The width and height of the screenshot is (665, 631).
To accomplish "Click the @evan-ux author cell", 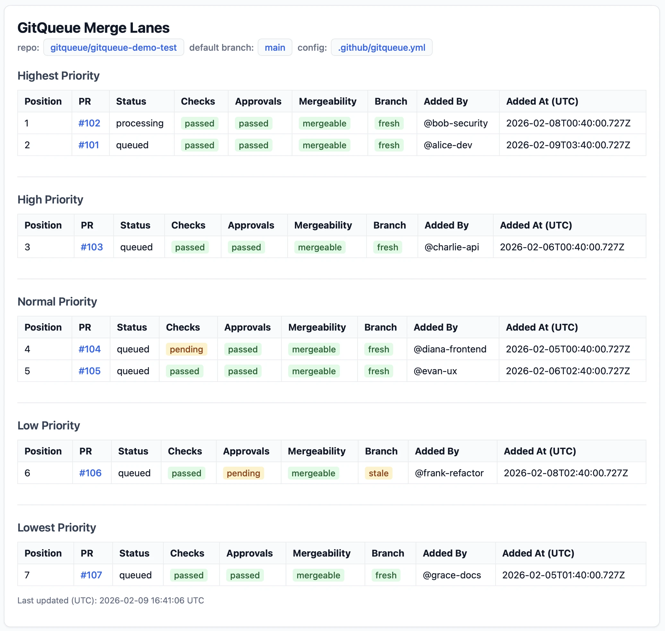I will (x=435, y=371).
